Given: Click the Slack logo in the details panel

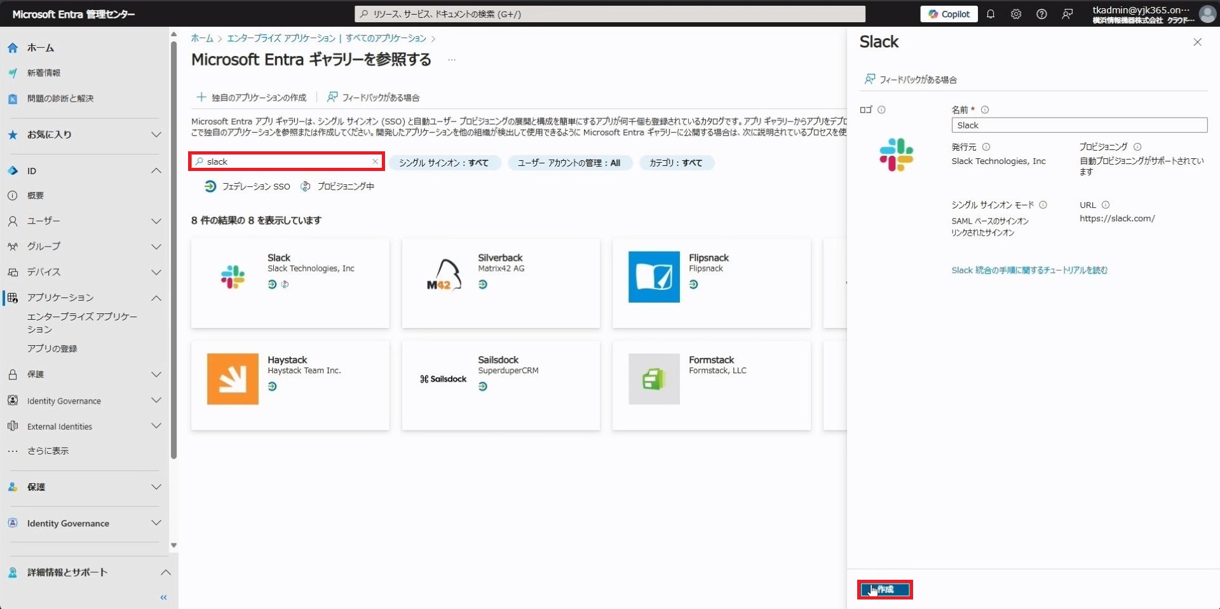Looking at the screenshot, I should (x=896, y=154).
